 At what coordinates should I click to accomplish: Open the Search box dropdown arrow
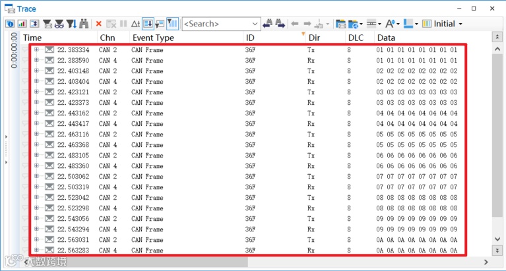point(255,24)
